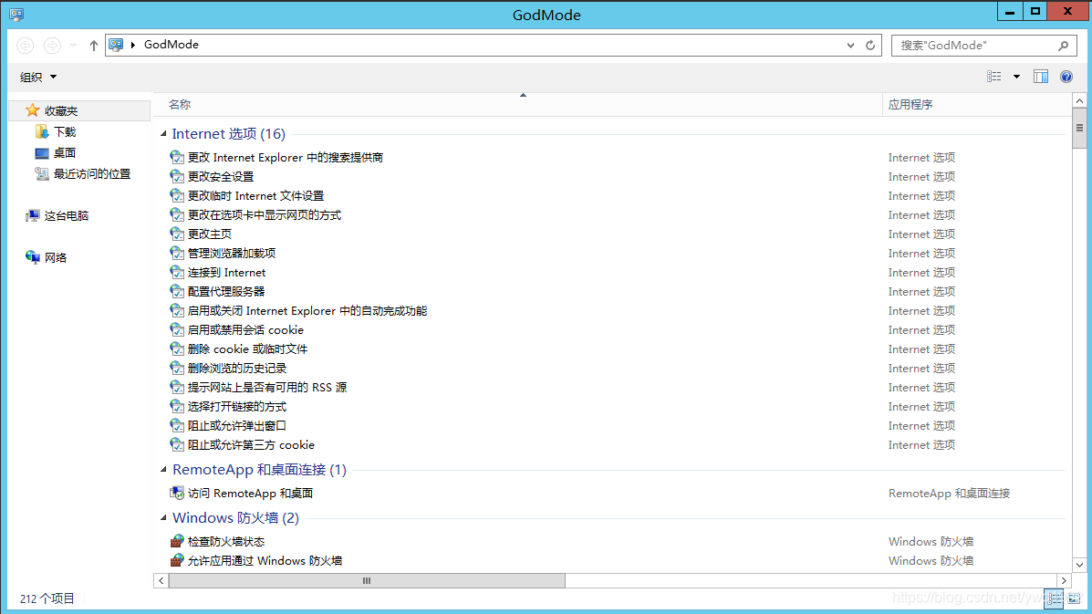The image size is (1092, 614).
Task: Click the 配置代理服务器 item icon
Action: [x=177, y=292]
